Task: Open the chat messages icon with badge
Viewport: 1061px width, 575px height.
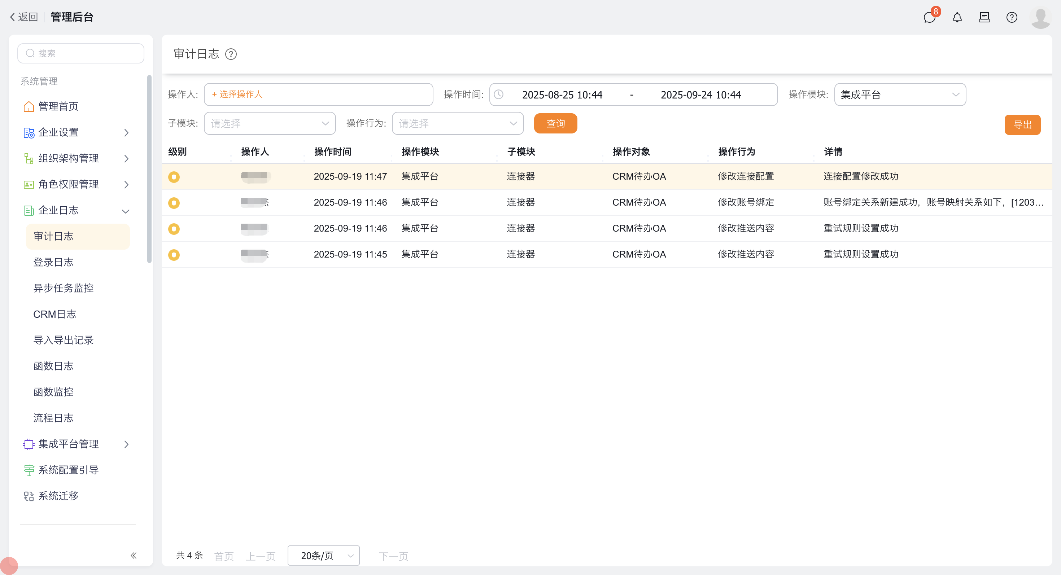Action: (929, 17)
